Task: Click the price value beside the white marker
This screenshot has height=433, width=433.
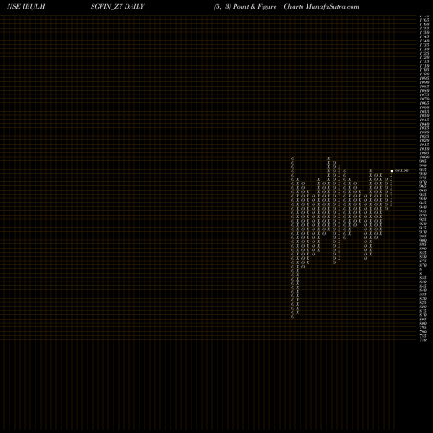Action: (x=402, y=171)
